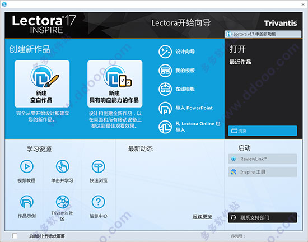Click the 设计向导 label

[x=185, y=52]
